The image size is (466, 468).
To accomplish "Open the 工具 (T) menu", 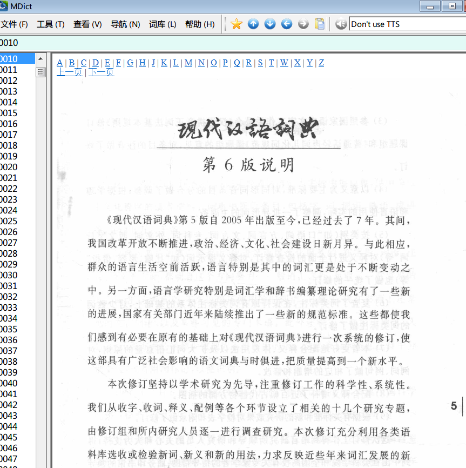I will pos(50,24).
